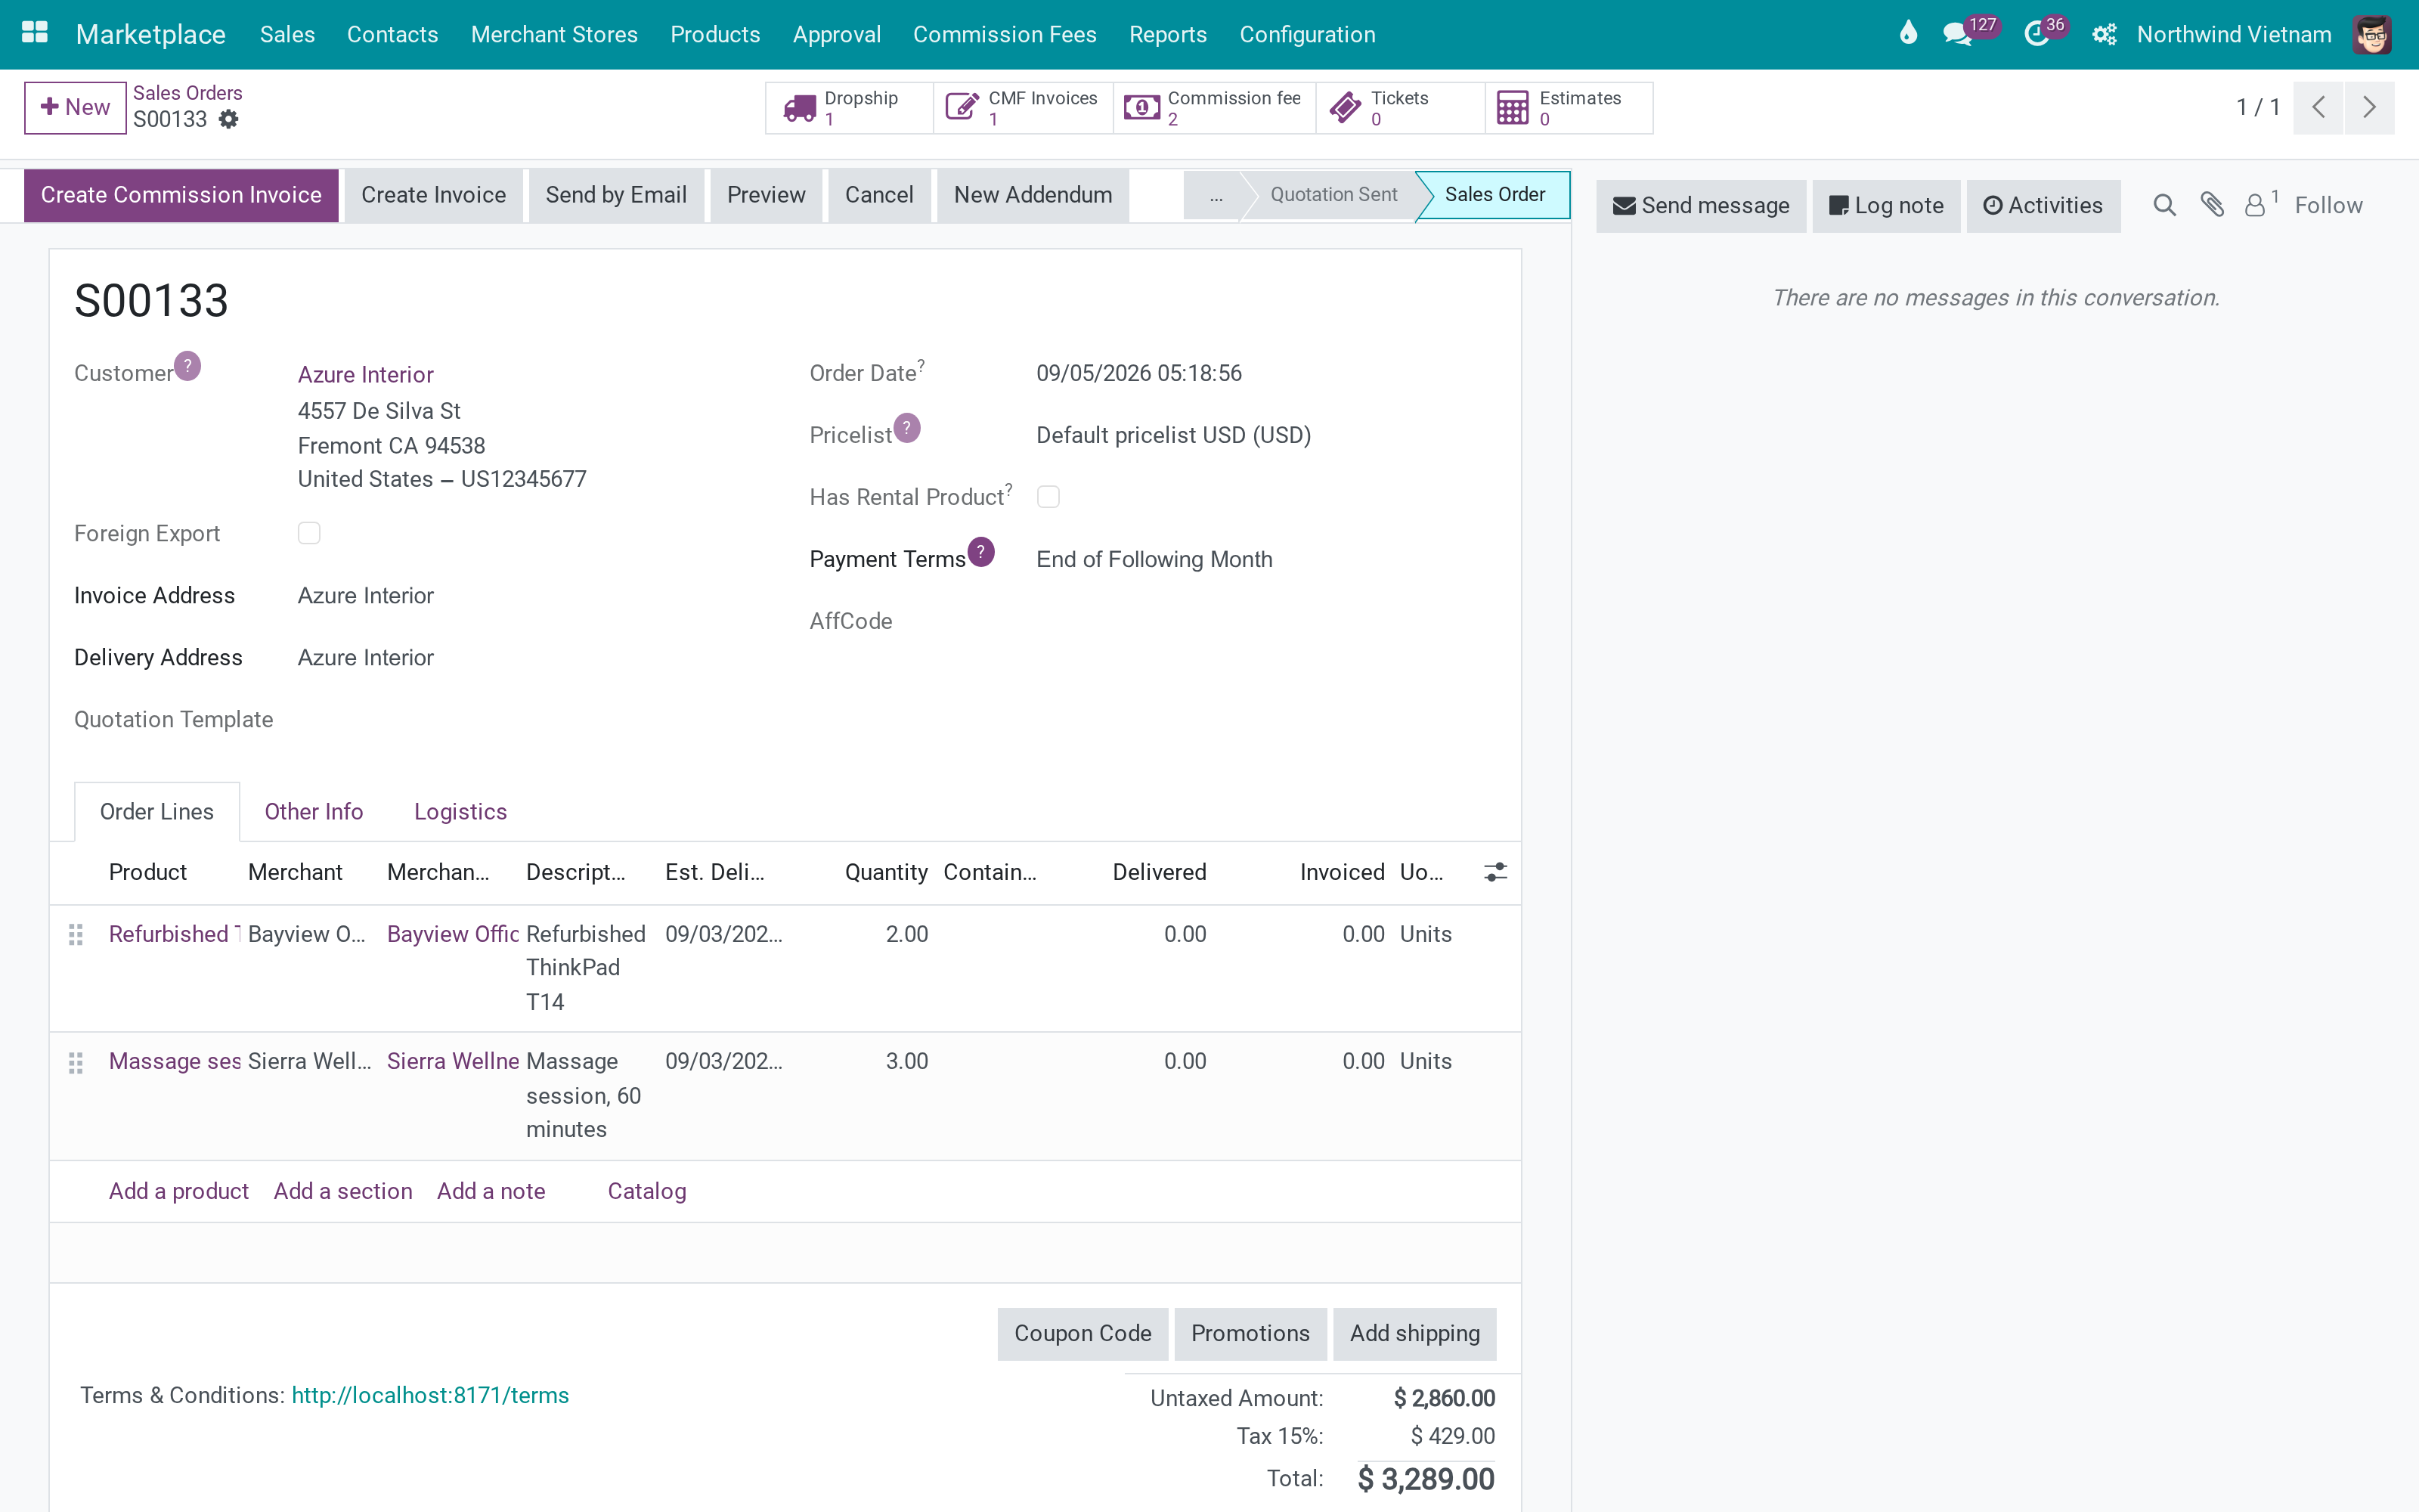Click Create Invoice button
This screenshot has width=2419, height=1512.
click(x=434, y=195)
